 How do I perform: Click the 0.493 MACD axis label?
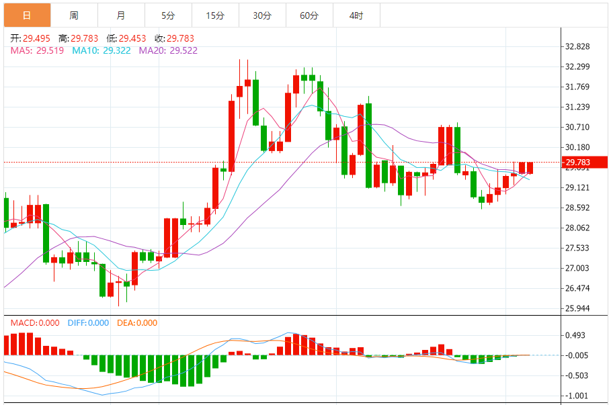575,335
